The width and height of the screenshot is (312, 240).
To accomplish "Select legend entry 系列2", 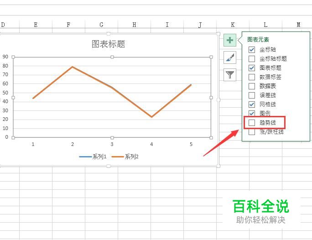I will point(125,157).
